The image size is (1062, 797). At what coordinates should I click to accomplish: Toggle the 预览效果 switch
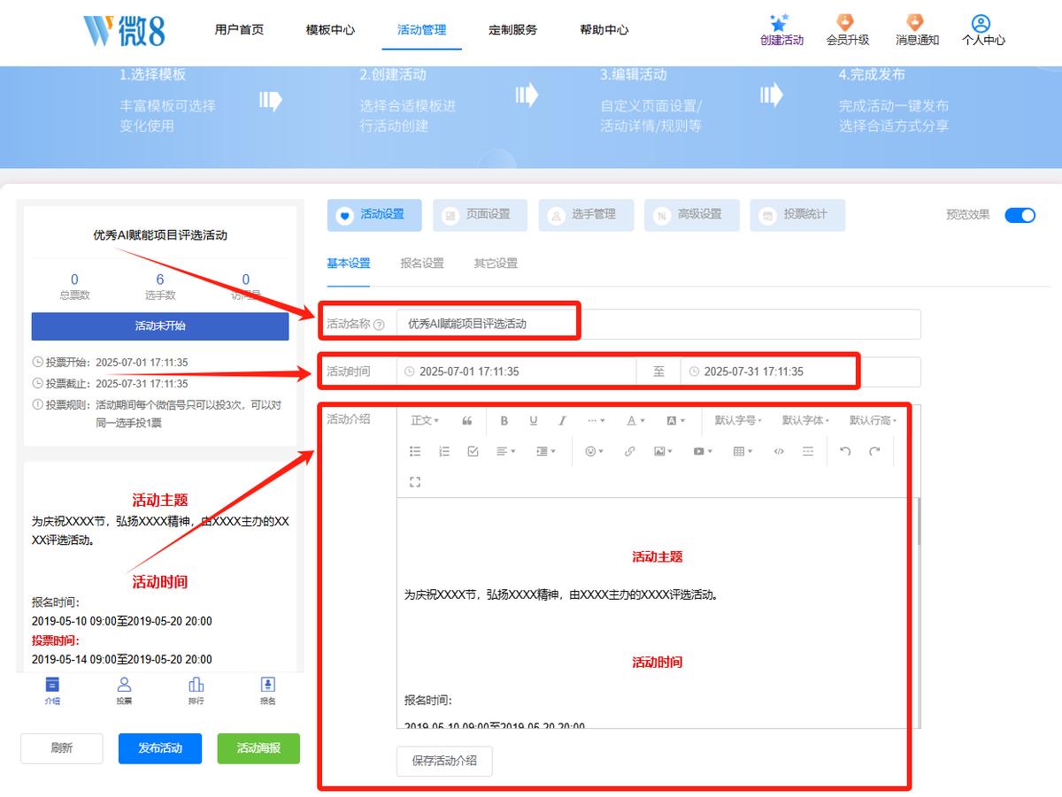coord(1020,215)
